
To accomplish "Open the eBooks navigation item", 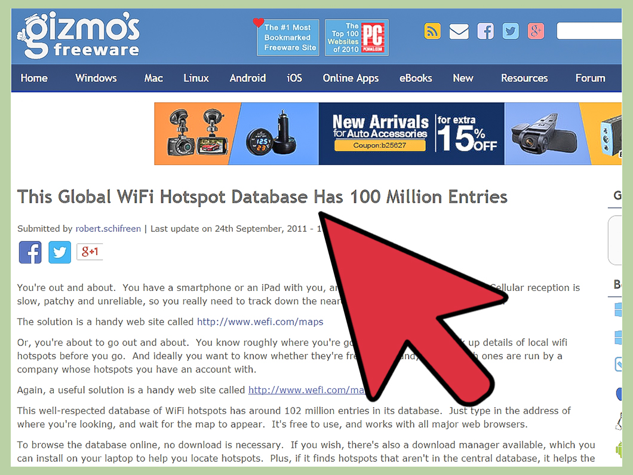I will pos(416,78).
